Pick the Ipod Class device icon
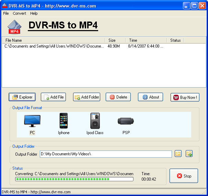 95,121
